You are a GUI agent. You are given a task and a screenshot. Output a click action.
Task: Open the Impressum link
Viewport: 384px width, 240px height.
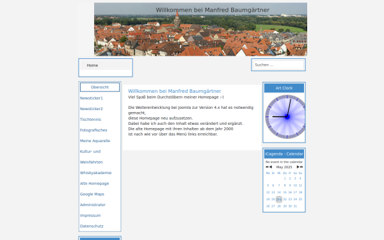pos(90,216)
